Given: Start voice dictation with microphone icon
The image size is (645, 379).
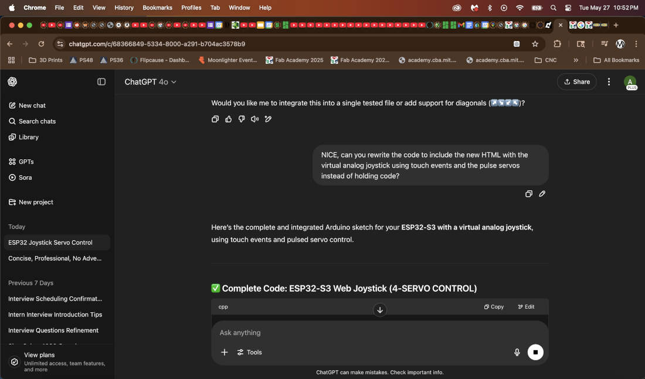Looking at the screenshot, I should pos(517,352).
